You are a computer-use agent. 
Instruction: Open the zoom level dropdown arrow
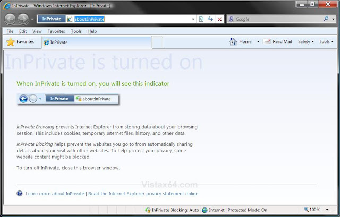point(327,210)
